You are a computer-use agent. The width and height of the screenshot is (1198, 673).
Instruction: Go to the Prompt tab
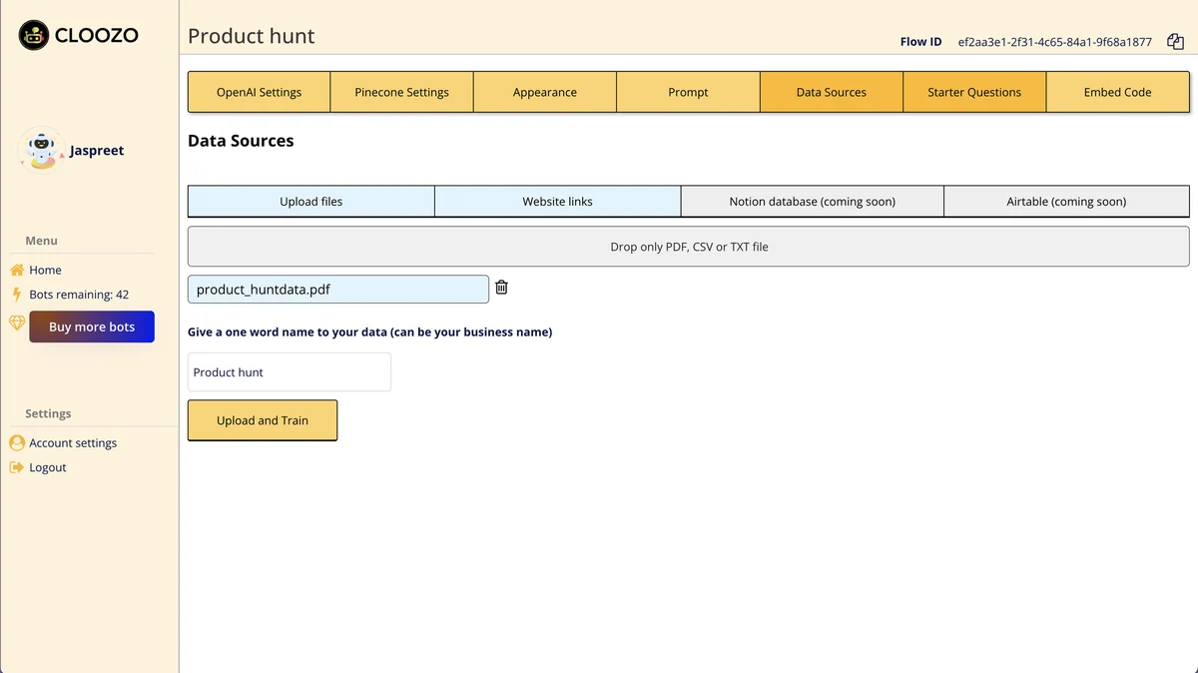(x=688, y=92)
